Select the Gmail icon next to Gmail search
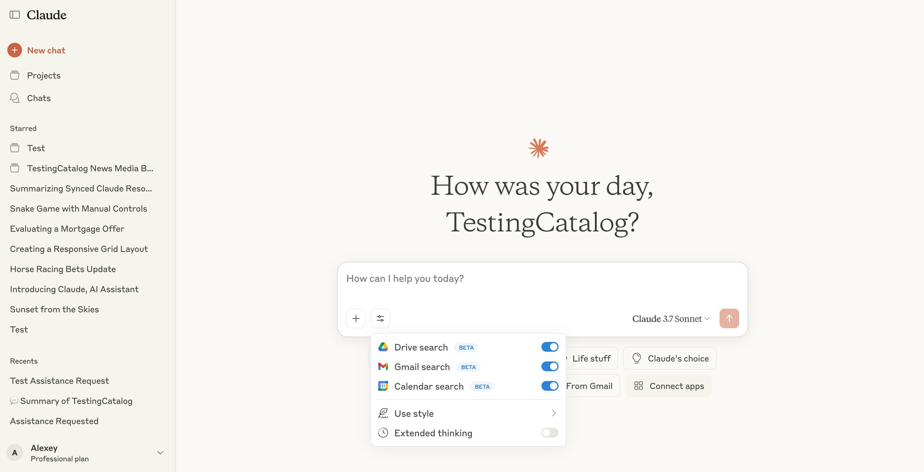The image size is (924, 472). coord(383,366)
